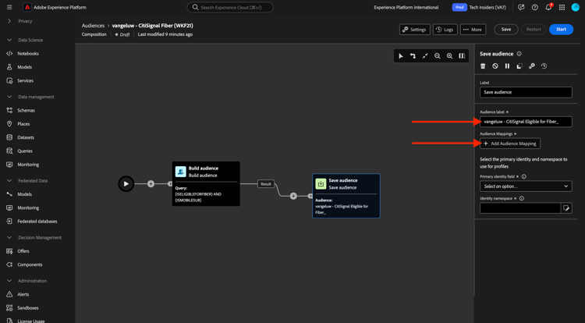This screenshot has height=323, width=585.
Task: Open the hamburger navigation menu
Action: 9,7
